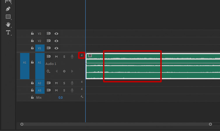Toggle sync lock for V3
Viewport: 220px width, 131px height.
49,33
